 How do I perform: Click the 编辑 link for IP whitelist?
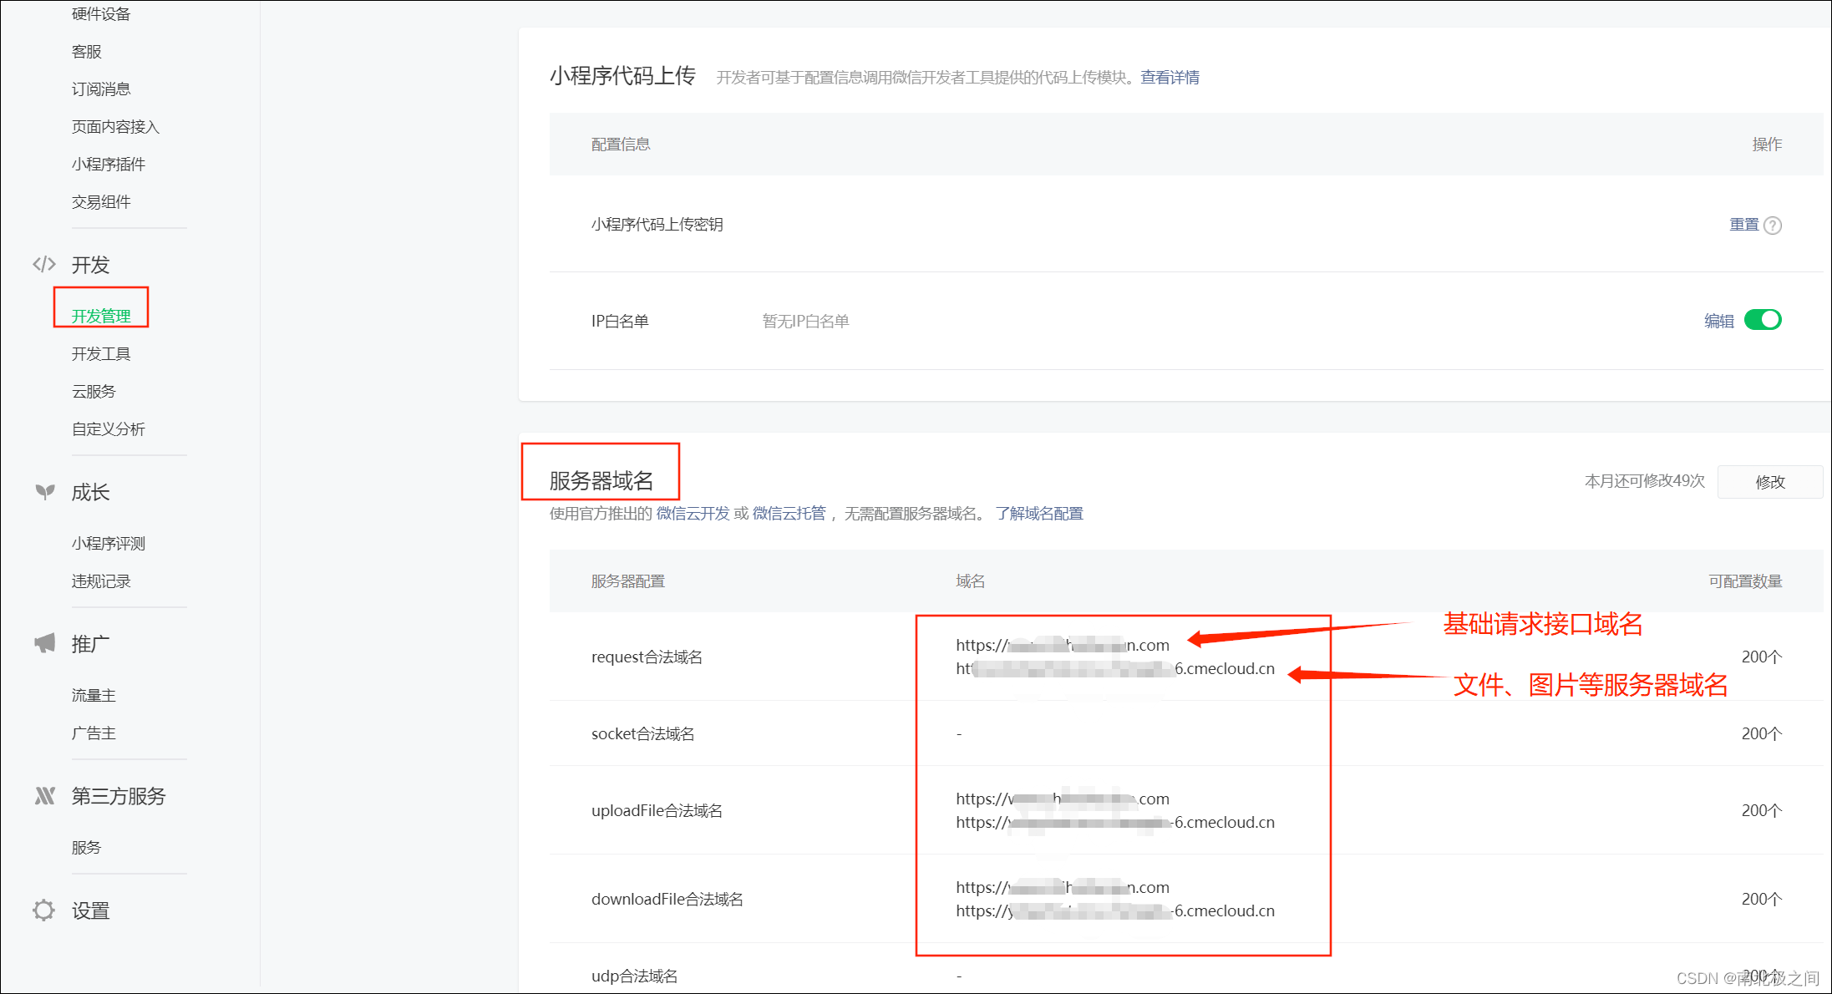click(1718, 321)
